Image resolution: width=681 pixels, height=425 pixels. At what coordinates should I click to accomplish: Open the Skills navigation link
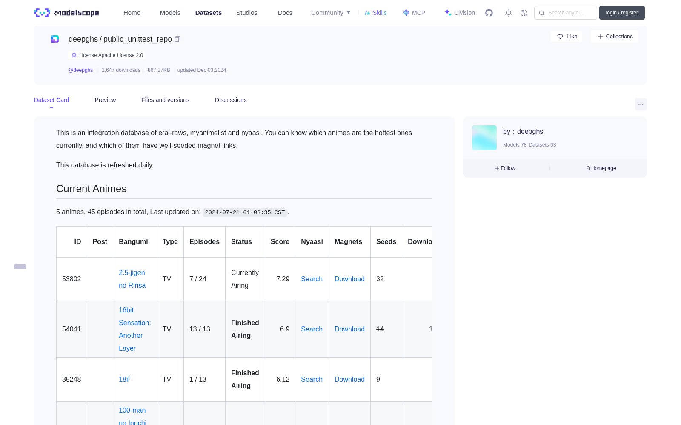pos(375,13)
